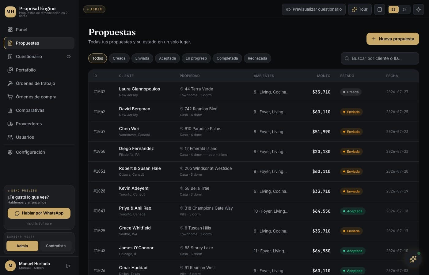Filter proposals by Enviada
Screen dimensions: 429x275
coord(142,58)
